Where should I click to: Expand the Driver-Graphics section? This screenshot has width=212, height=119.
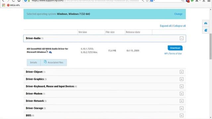[182, 79]
